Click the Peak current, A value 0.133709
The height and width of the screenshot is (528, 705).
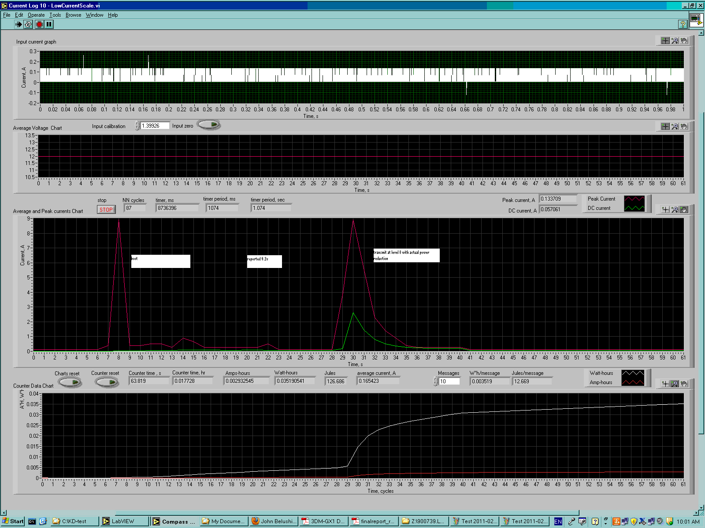click(x=558, y=199)
